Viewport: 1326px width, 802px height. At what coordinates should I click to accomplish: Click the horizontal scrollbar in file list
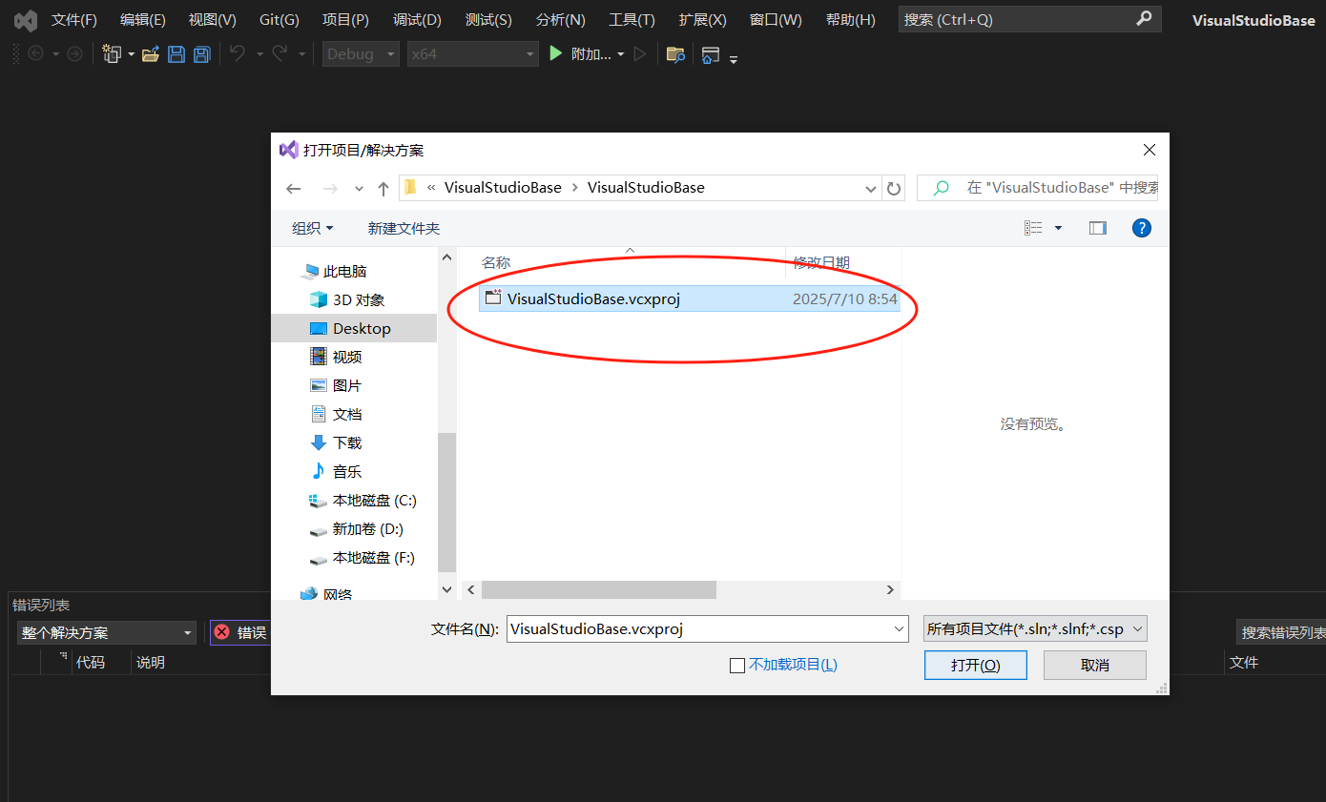click(x=598, y=590)
